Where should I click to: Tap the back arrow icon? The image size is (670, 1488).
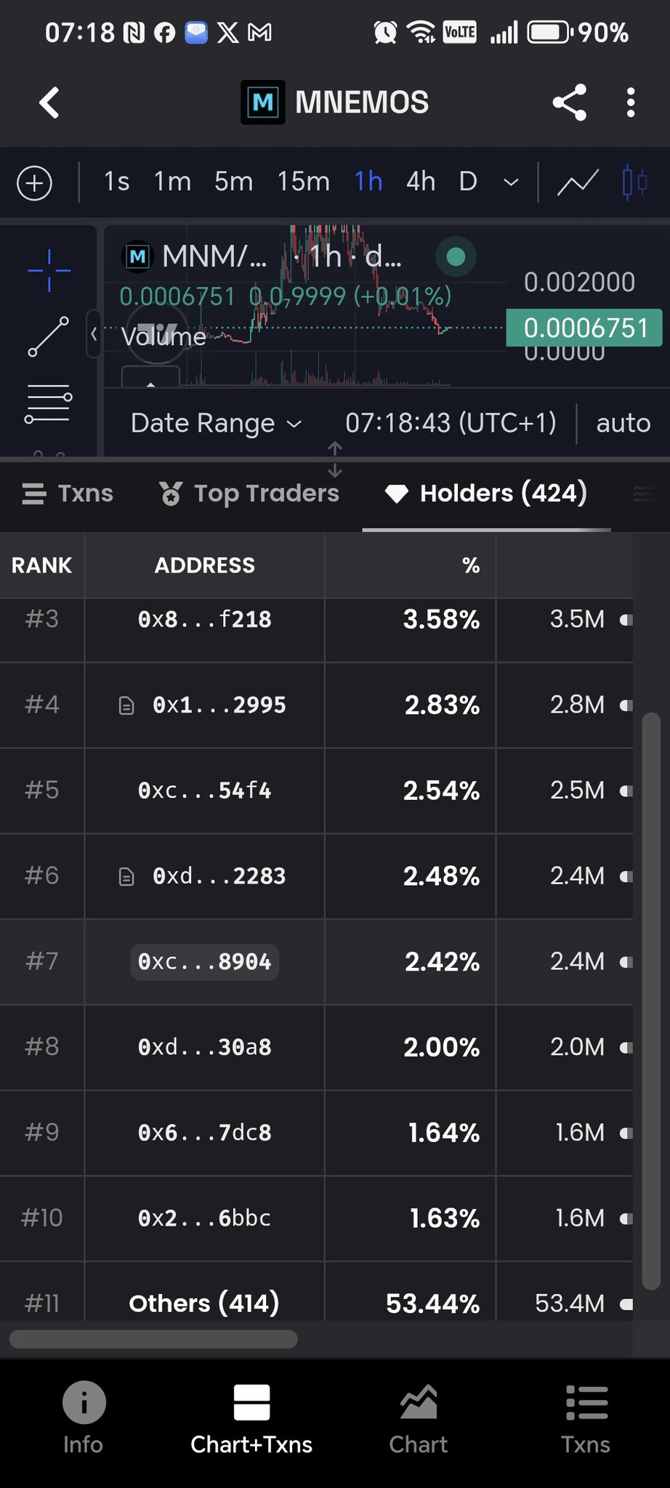pos(49,102)
